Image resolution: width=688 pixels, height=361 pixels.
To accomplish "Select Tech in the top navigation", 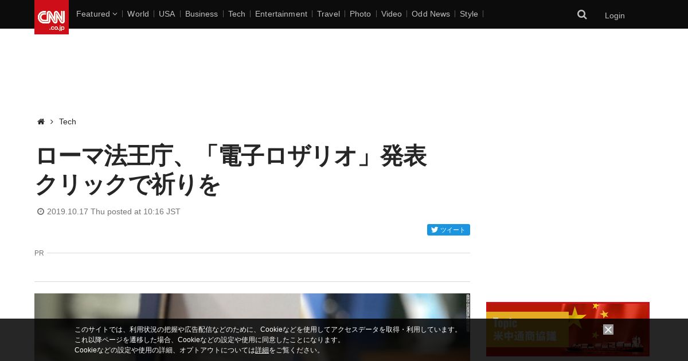I will [237, 14].
